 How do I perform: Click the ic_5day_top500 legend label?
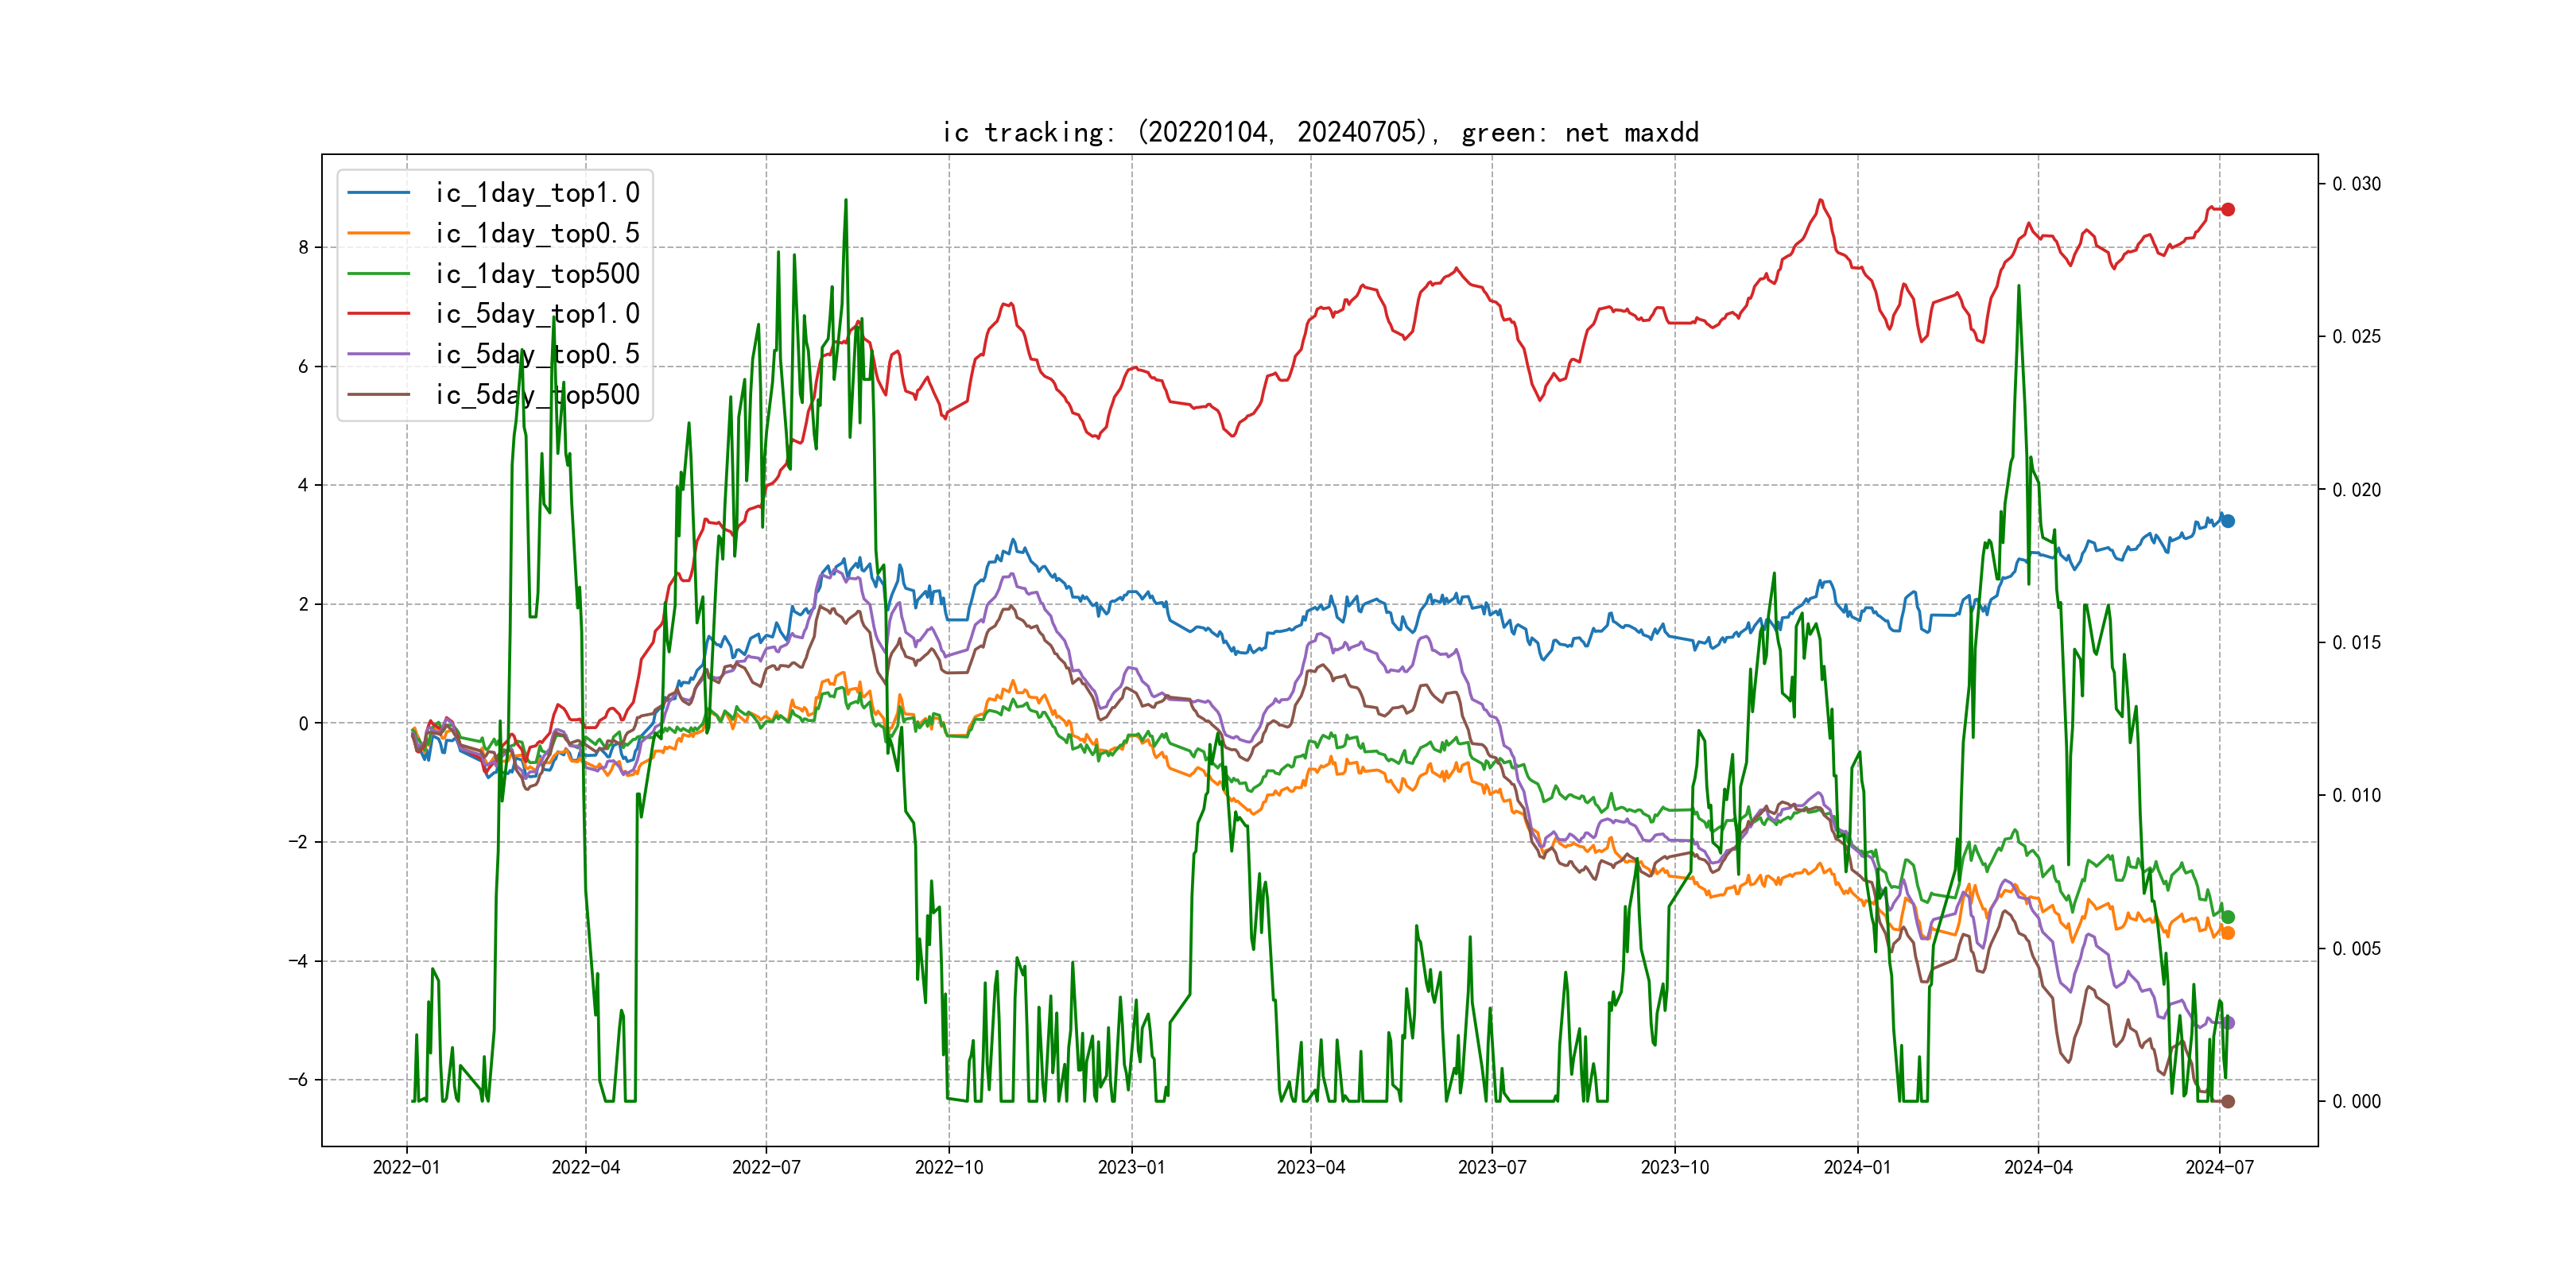(x=537, y=395)
